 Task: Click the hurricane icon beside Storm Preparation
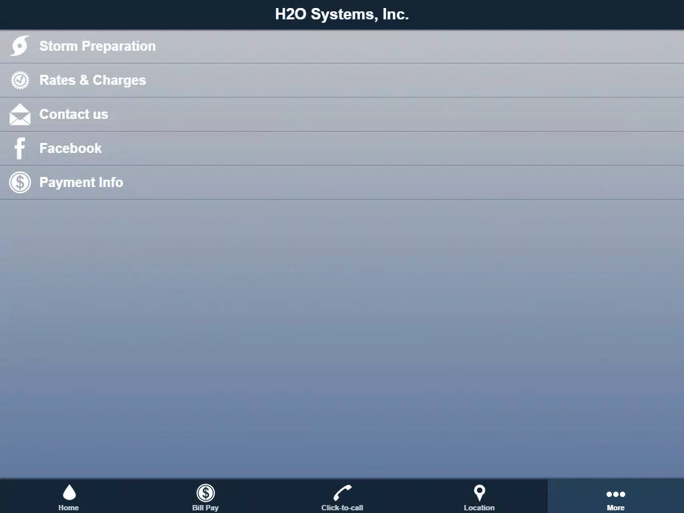click(20, 46)
